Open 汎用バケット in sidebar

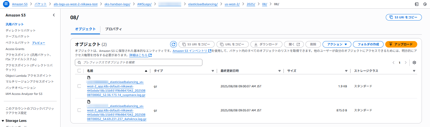pyautogui.click(x=15, y=24)
